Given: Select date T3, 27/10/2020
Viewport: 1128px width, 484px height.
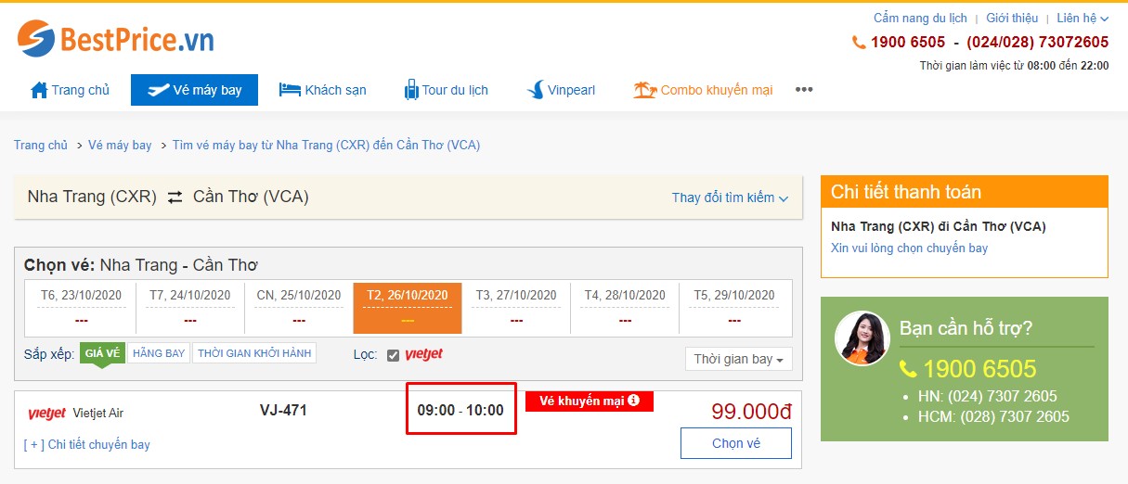Looking at the screenshot, I should tap(516, 307).
